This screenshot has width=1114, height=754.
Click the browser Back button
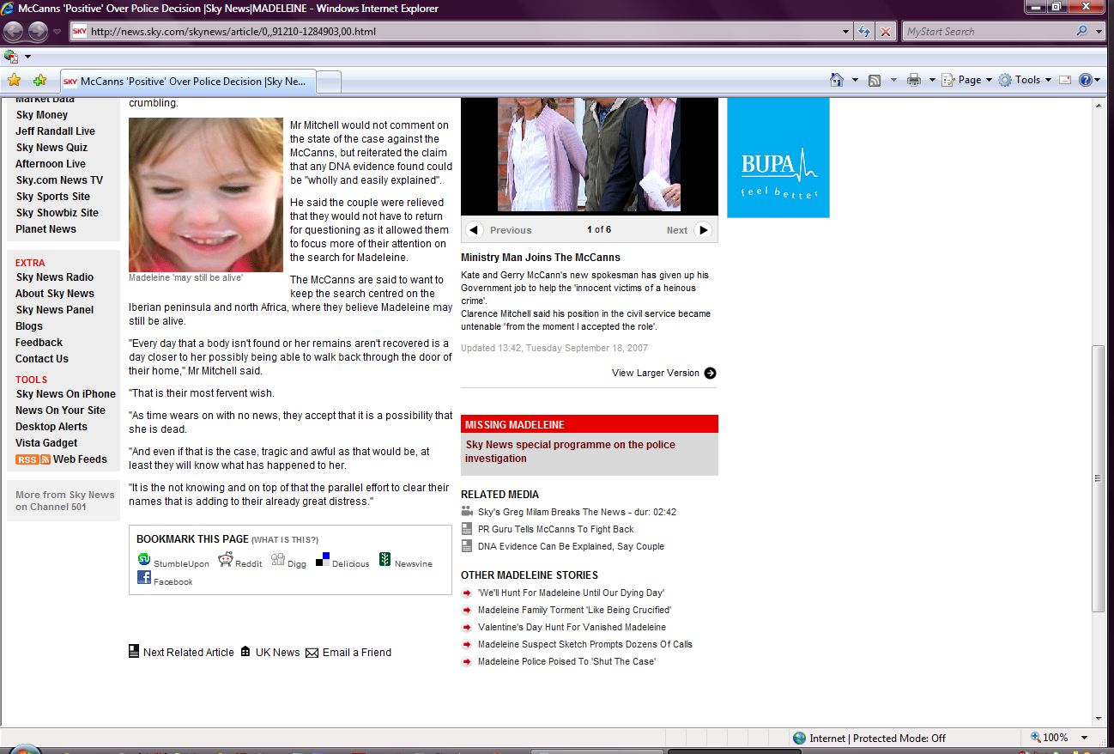(x=14, y=32)
